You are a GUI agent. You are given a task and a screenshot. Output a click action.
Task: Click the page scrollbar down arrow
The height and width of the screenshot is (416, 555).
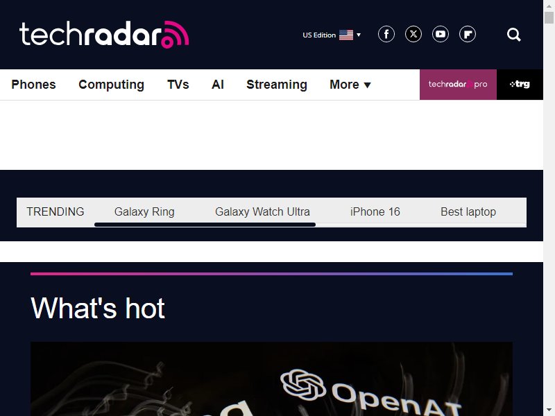(549, 410)
